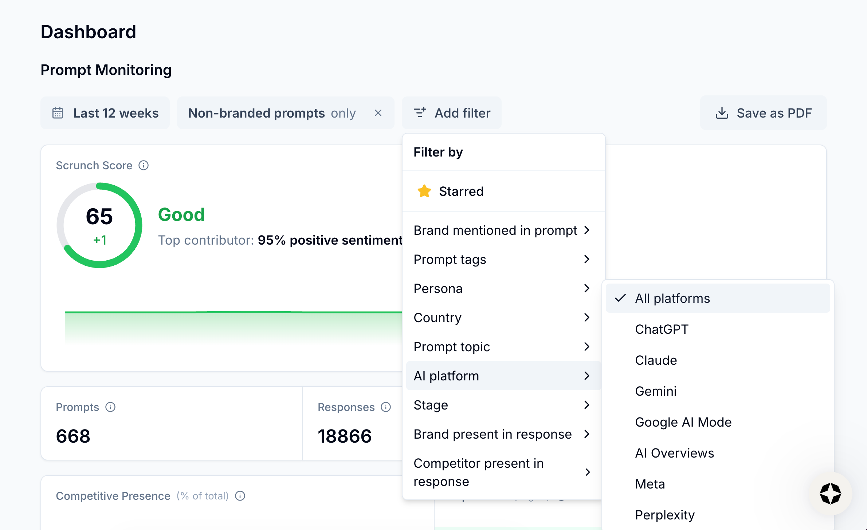Viewport: 867px width, 530px height.
Task: Click the Responses info icon
Action: (x=386, y=407)
